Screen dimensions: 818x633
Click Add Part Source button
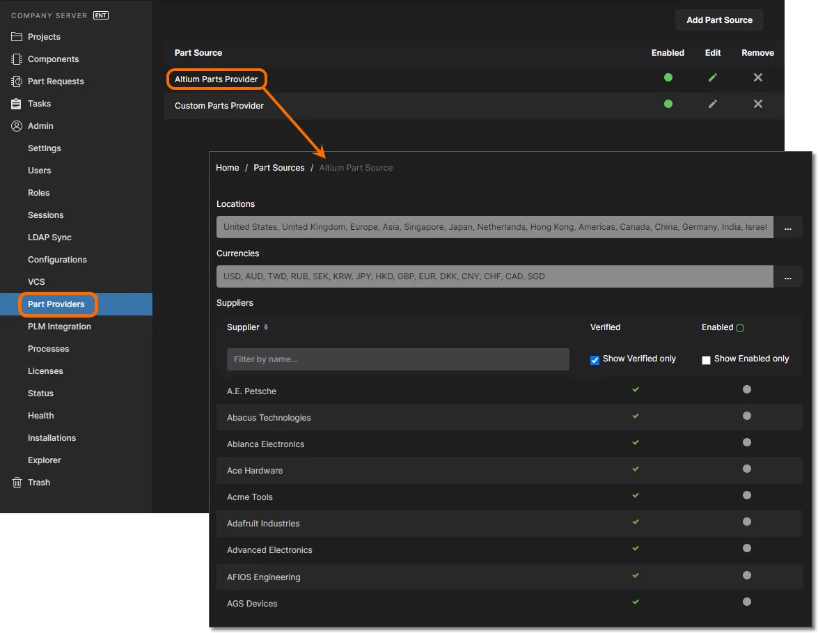coord(719,19)
